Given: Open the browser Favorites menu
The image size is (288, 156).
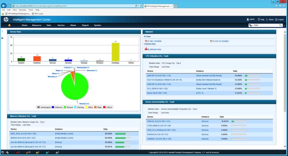Looking at the screenshot, I should pyautogui.click(x=23, y=10).
